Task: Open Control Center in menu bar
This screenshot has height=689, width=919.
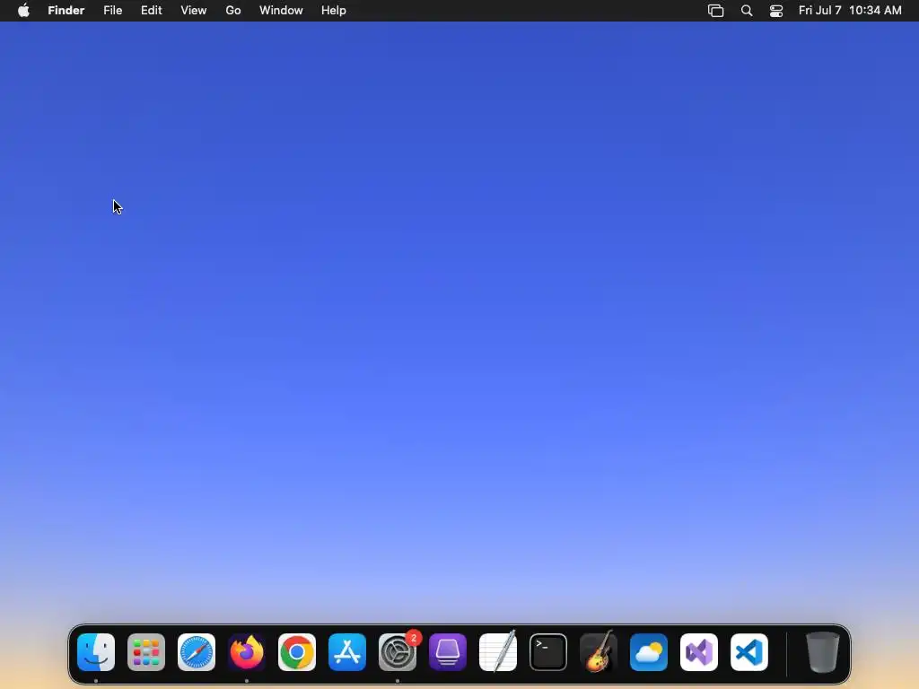Action: (776, 11)
